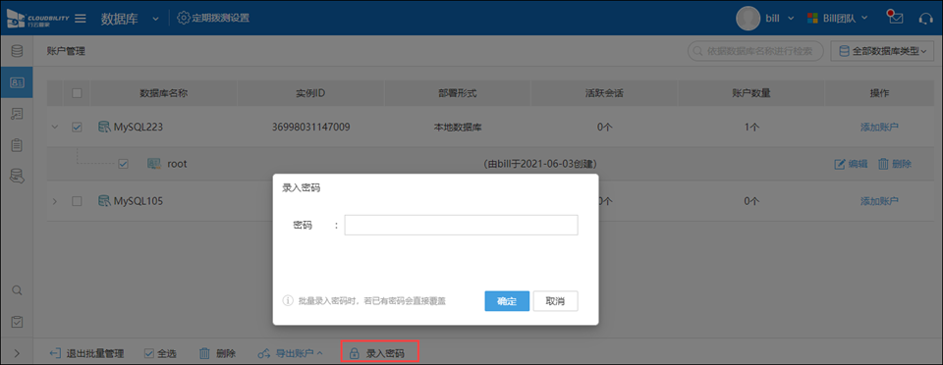Click the headset support icon
The height and width of the screenshot is (365, 943).
pos(926,18)
